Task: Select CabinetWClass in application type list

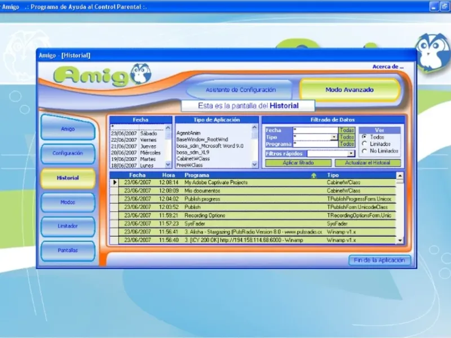Action: click(x=214, y=158)
